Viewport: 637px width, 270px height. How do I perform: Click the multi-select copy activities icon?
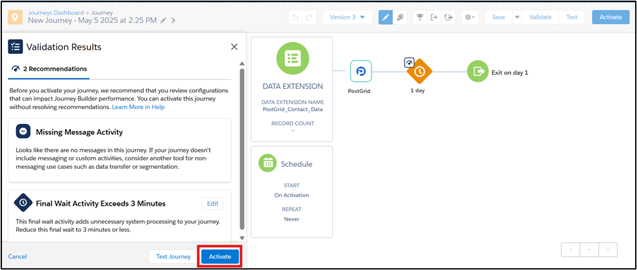400,18
